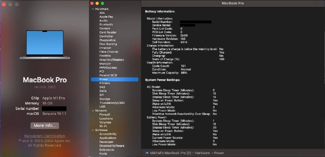Viewport: 325px width, 157px height.
Task: Click the 16 GB memory value
Action: (48, 103)
